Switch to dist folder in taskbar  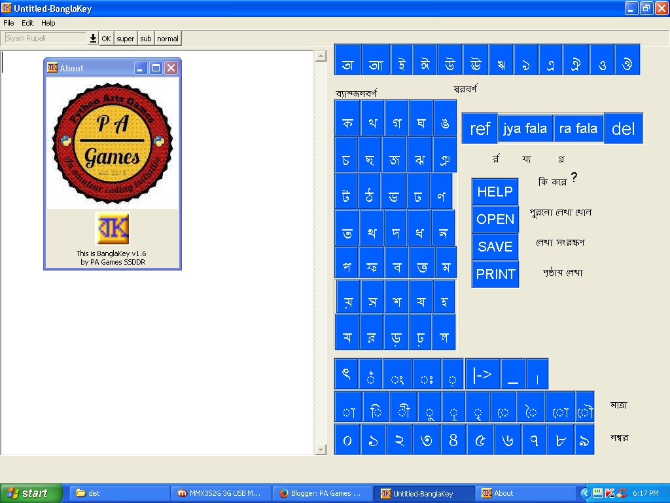119,493
